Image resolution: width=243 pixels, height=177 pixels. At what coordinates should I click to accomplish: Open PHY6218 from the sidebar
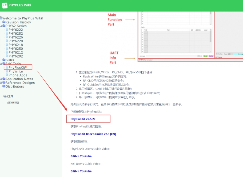(x=16, y=45)
